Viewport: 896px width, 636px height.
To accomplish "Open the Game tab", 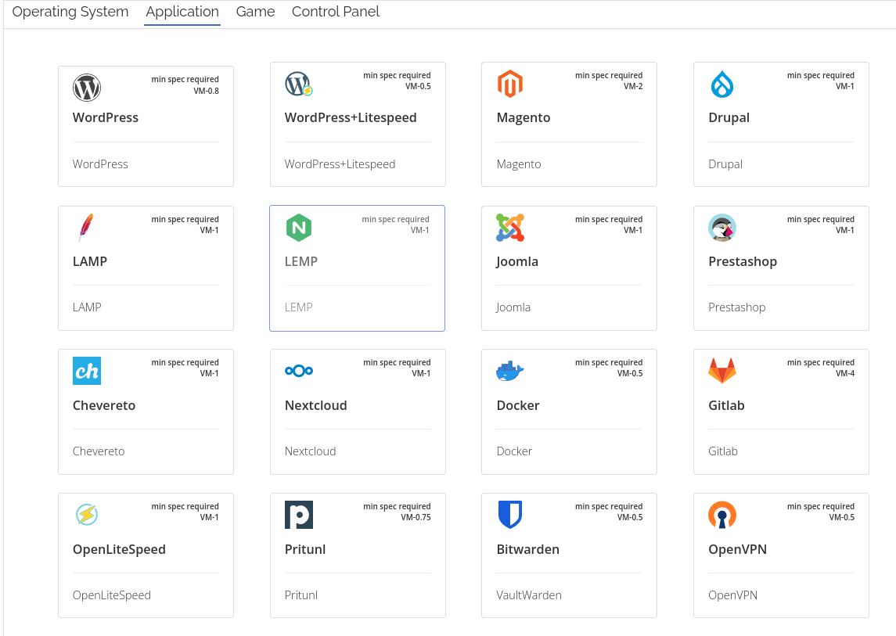I will point(254,12).
